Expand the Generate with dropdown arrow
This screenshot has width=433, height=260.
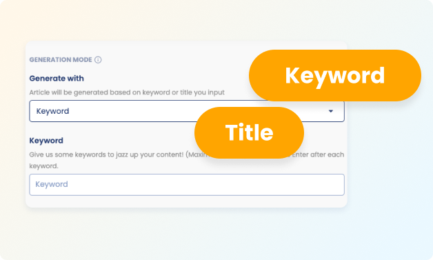coord(330,111)
